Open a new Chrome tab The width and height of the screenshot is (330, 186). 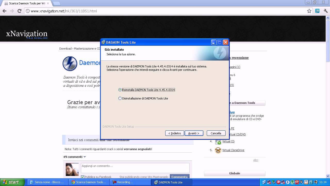(x=56, y=3)
